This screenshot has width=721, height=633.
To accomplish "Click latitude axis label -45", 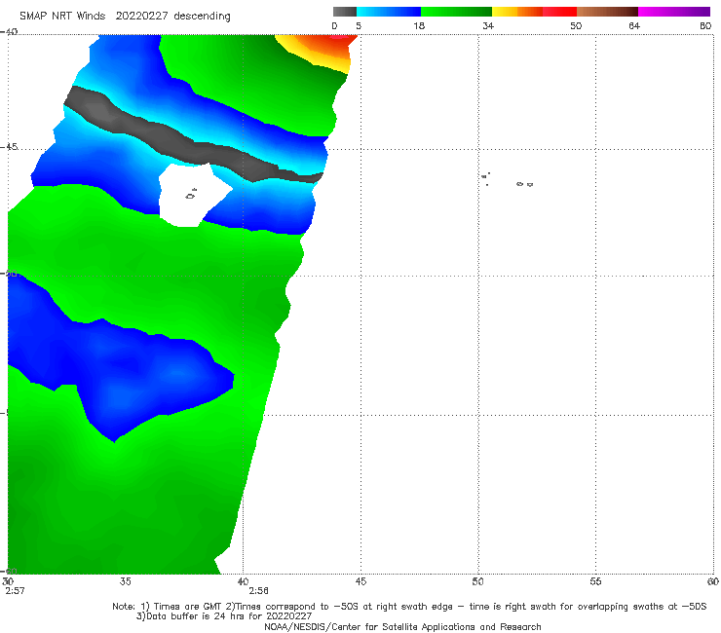I will click(9, 147).
